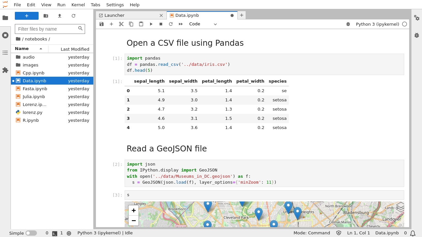Interrupt the kernel
Image resolution: width=422 pixels, height=237 pixels.
tap(161, 24)
